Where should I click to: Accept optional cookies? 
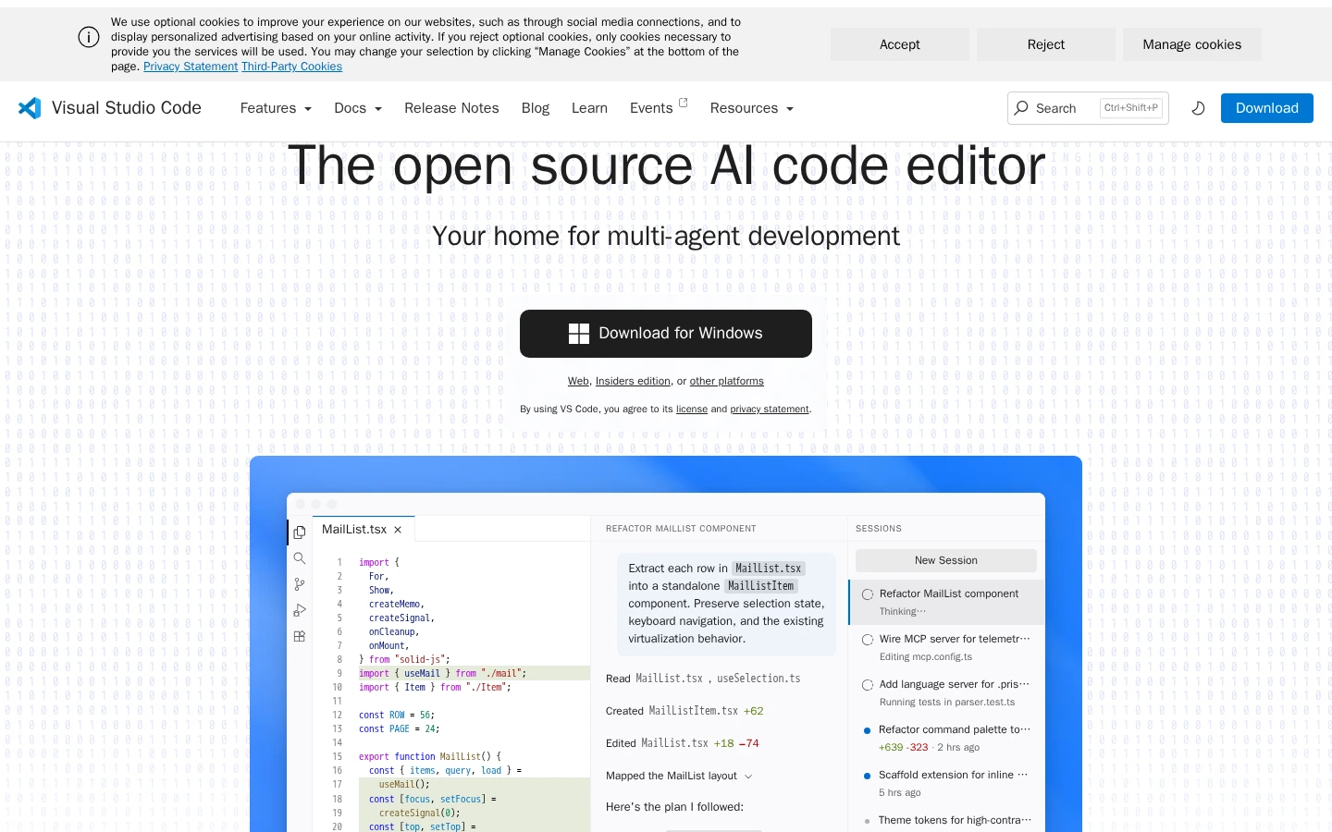[x=900, y=44]
